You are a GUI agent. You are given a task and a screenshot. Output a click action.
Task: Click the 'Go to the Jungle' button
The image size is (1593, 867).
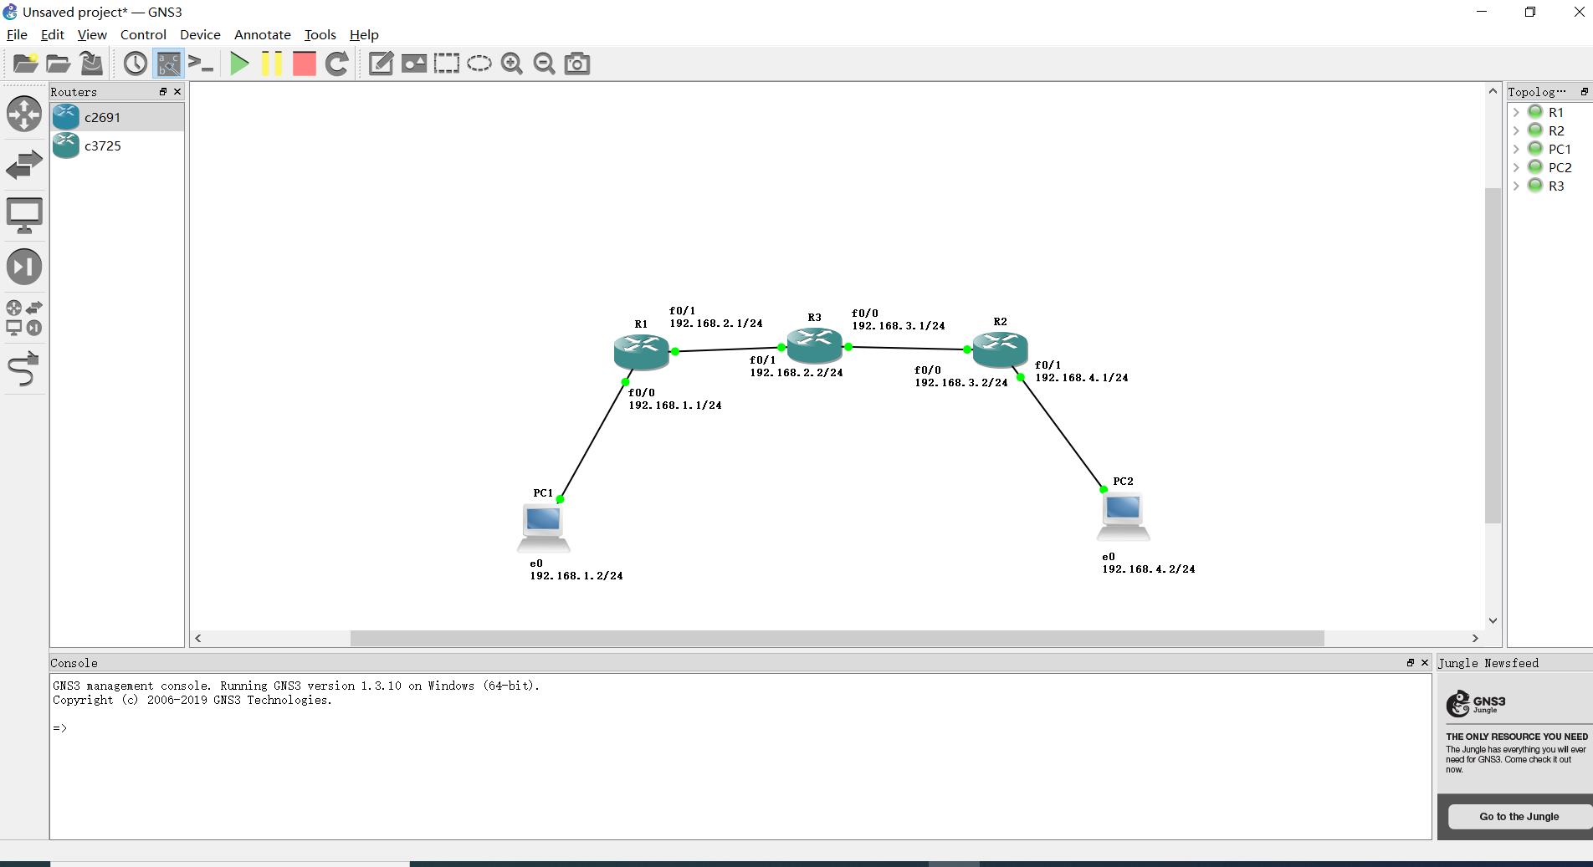(1519, 817)
